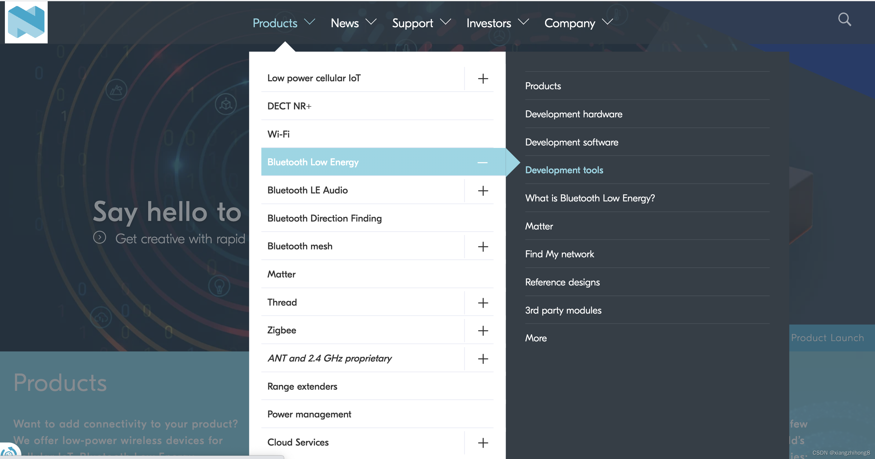
Task: Expand Bluetooth mesh plus icon
Action: (483, 247)
